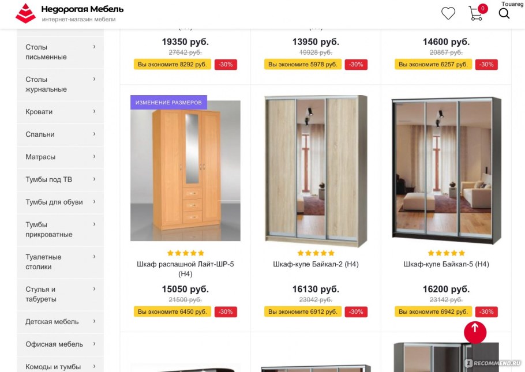525x372 pixels.
Task: Click the red pyramid store logo
Action: pos(25,13)
